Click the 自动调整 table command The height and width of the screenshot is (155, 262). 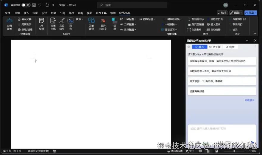click(214, 30)
